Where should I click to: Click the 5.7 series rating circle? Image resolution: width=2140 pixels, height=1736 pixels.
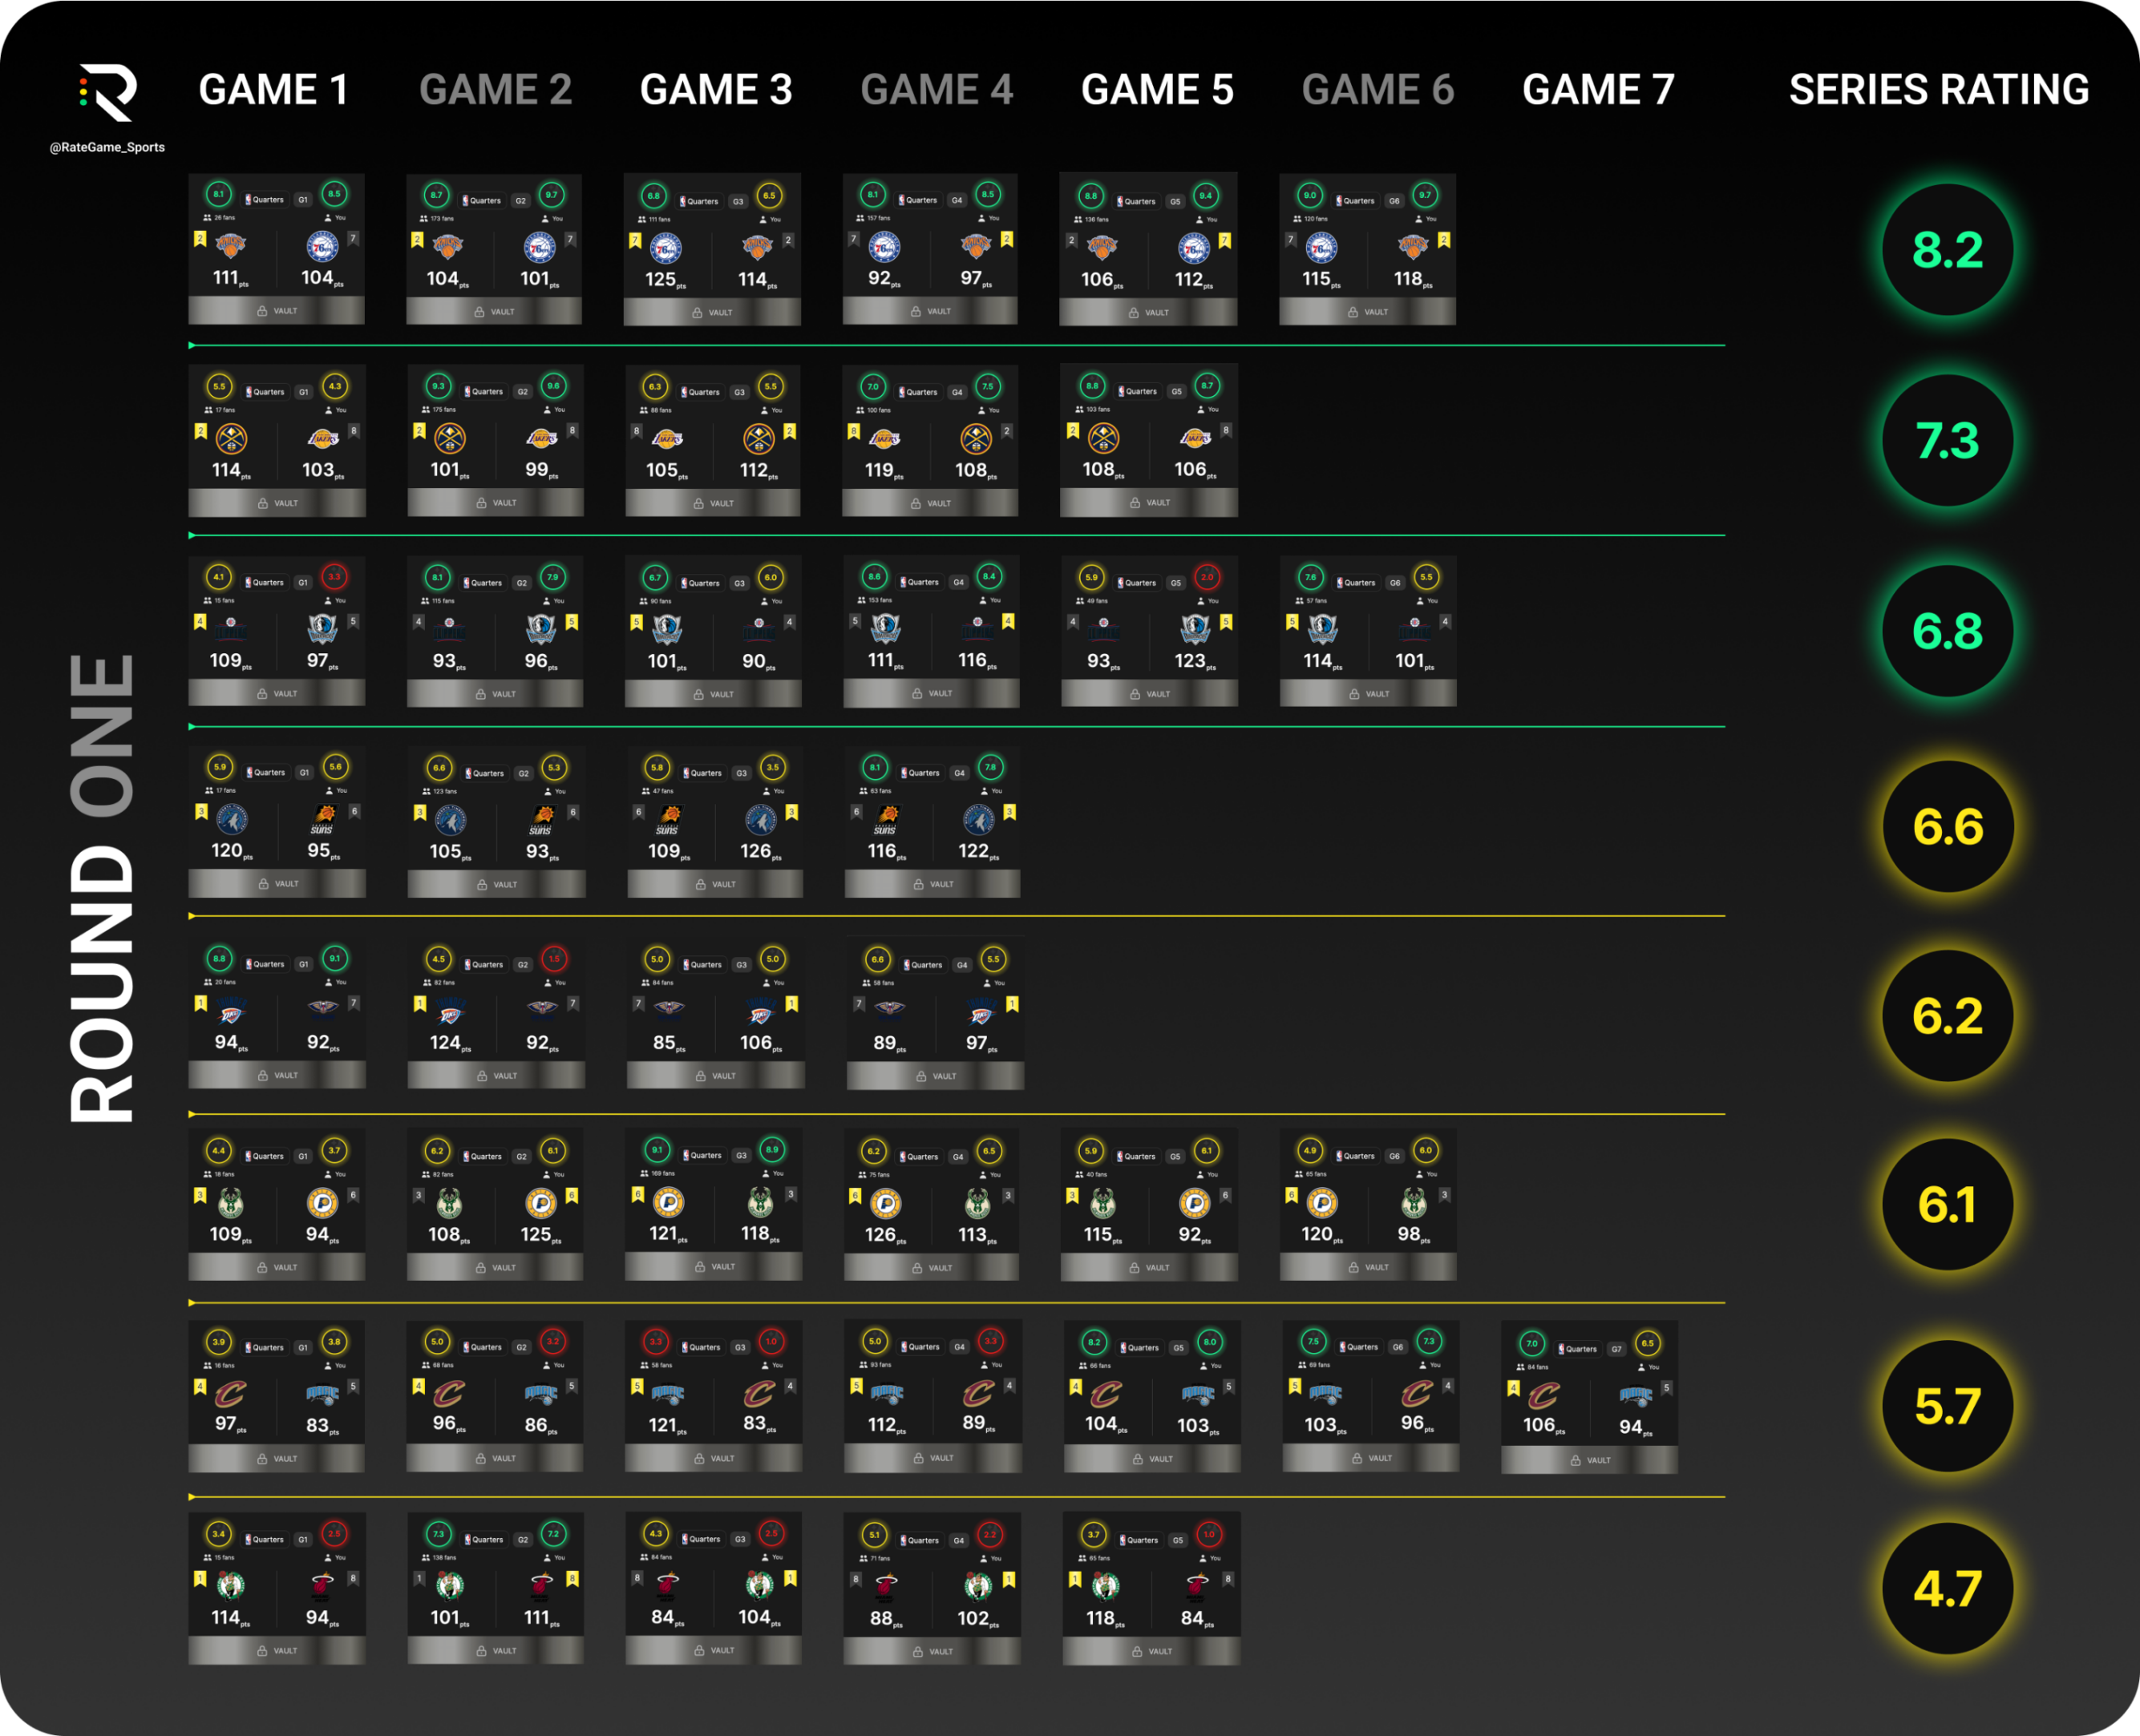[1947, 1406]
